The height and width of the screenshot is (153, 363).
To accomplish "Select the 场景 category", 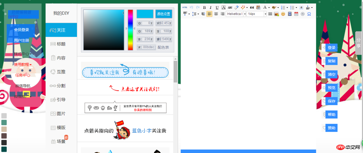I will click(x=61, y=141).
